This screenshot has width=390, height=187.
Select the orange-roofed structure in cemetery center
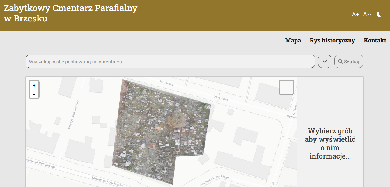coord(158,127)
